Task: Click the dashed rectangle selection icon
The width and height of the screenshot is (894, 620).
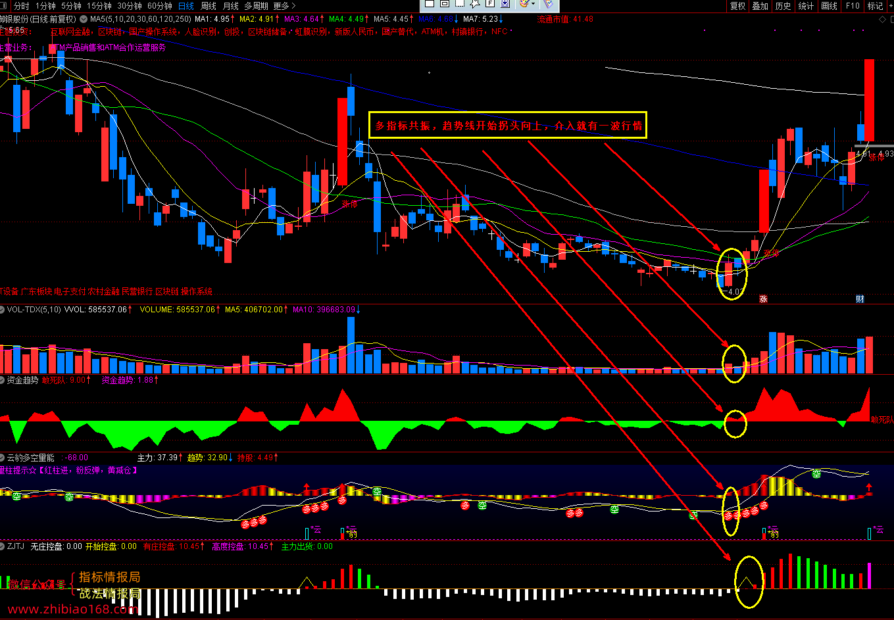Action: [459, 3]
